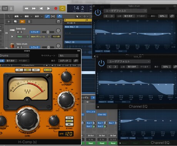Viewport: 177px width, 146px height.
Task: Open the 50% view size dropdown in Taiko drum EQ
Action: tap(163, 16)
